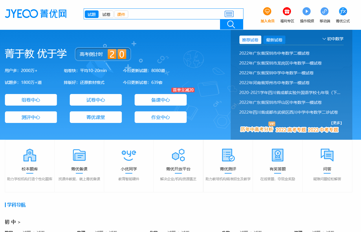Image resolution: width=361 pixels, height=232 pixels.
Task: Open 菁优开放平台 hexagon icon
Action: 178,155
